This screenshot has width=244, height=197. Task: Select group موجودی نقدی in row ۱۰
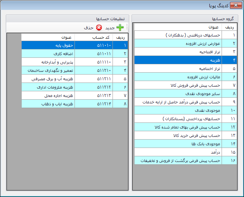coord(185,110)
